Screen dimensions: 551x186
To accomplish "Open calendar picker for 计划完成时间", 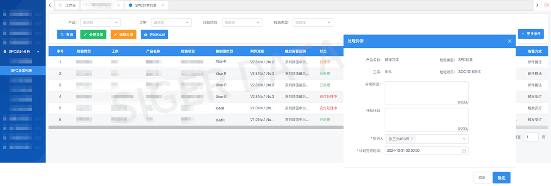I will pos(464,151).
